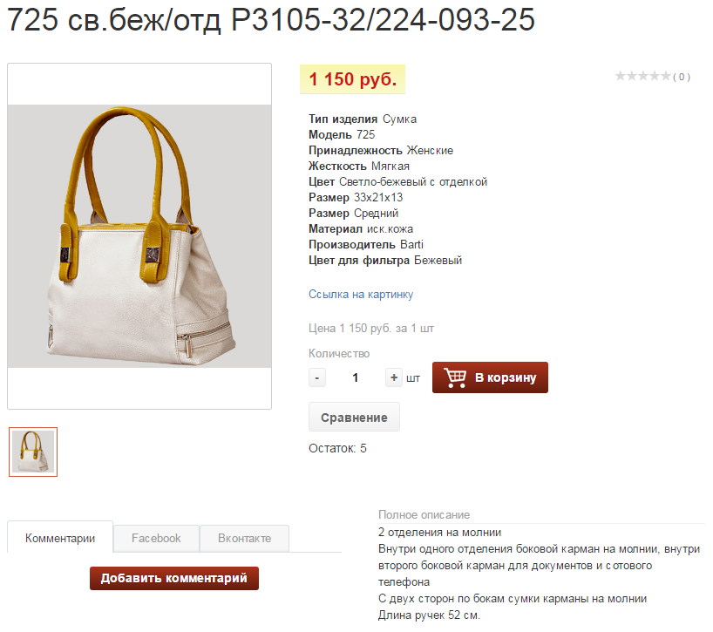
Task: Click the В корзину add-to-cart button text
Action: (x=506, y=377)
